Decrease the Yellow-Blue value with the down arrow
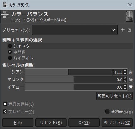 tap(125, 89)
